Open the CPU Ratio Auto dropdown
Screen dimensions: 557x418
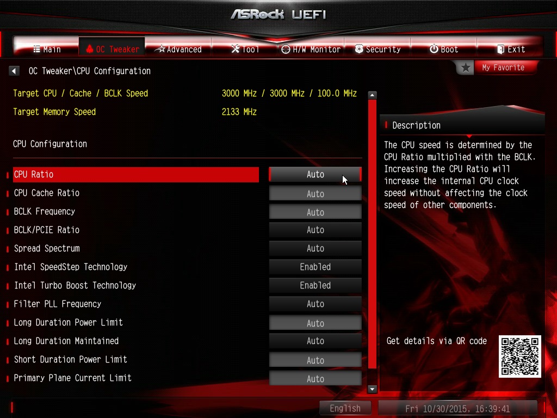click(315, 175)
